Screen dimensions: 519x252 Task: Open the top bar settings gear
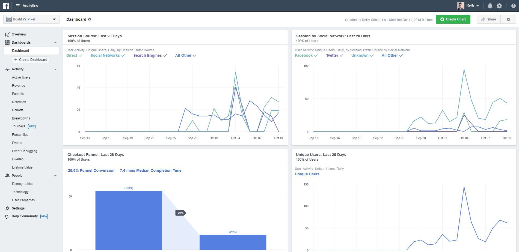click(499, 6)
